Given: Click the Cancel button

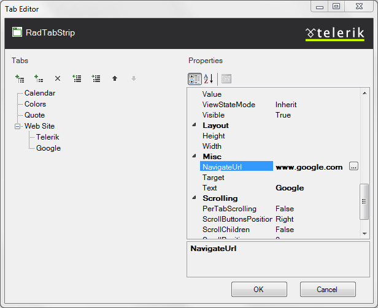Looking at the screenshot, I should [328, 289].
